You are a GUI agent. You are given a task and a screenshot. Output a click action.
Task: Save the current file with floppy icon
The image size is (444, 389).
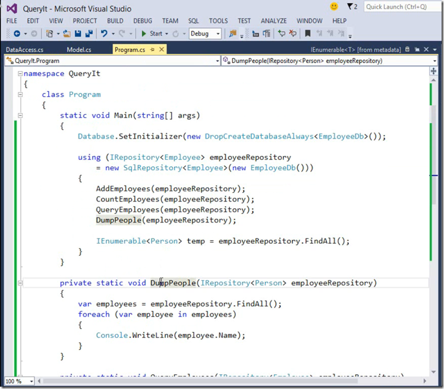point(78,34)
